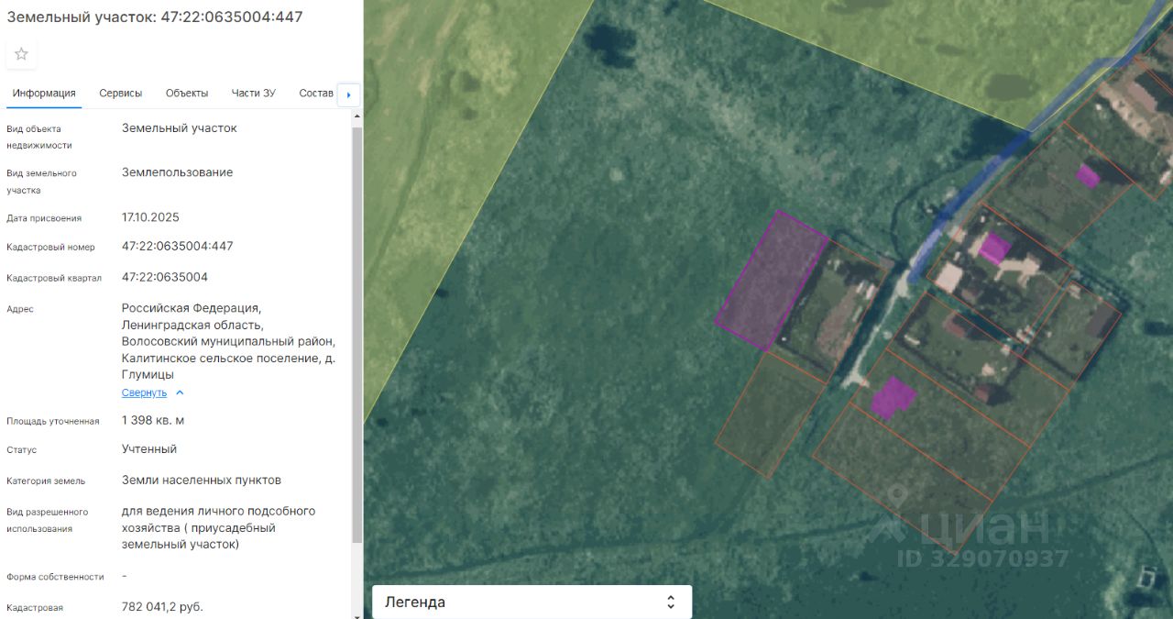This screenshot has height=619, width=1173.
Task: Click the value Землепользование
Action: coord(178,172)
